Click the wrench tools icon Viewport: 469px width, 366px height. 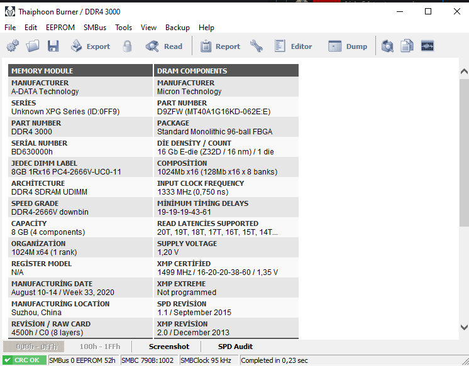pos(257,46)
